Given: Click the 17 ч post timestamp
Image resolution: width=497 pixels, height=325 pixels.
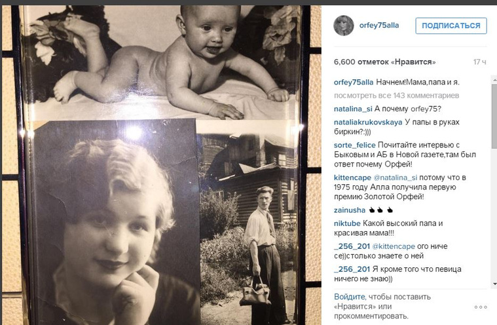Looking at the screenshot, I should (x=479, y=62).
